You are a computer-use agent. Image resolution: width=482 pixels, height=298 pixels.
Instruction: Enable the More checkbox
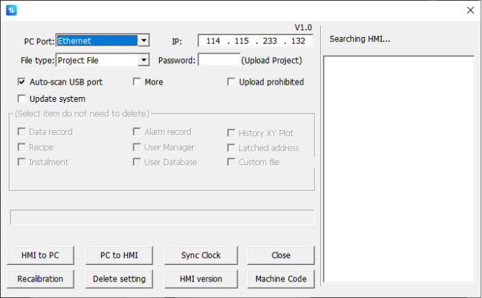(138, 82)
